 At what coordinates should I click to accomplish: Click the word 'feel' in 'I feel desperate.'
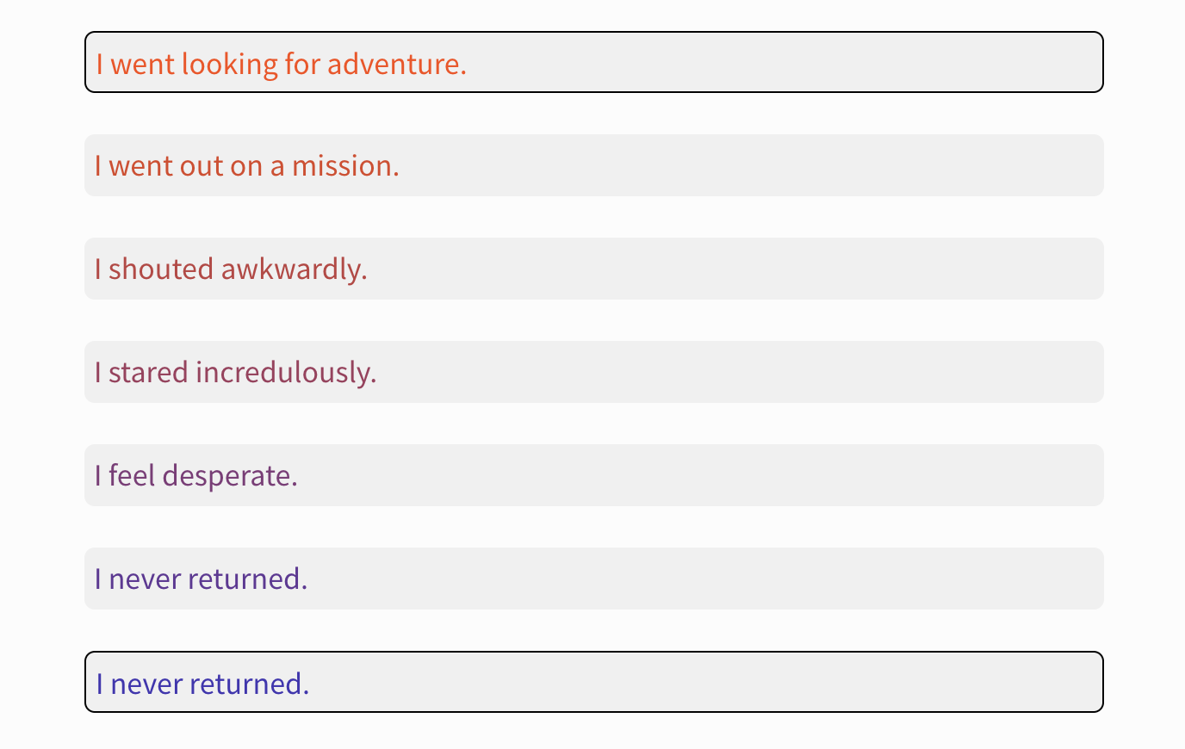pyautogui.click(x=132, y=475)
